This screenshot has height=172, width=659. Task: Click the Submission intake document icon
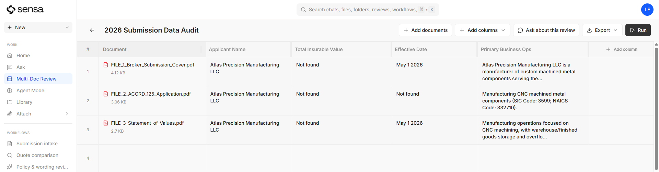tap(10, 144)
